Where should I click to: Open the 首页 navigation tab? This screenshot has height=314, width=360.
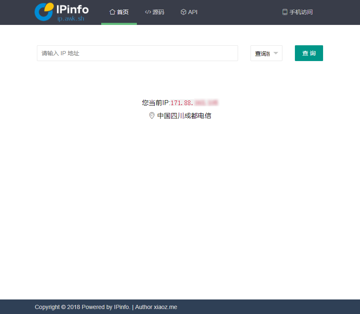tap(119, 12)
